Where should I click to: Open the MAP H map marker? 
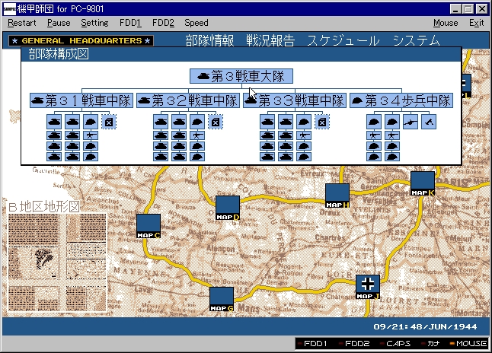[337, 196]
